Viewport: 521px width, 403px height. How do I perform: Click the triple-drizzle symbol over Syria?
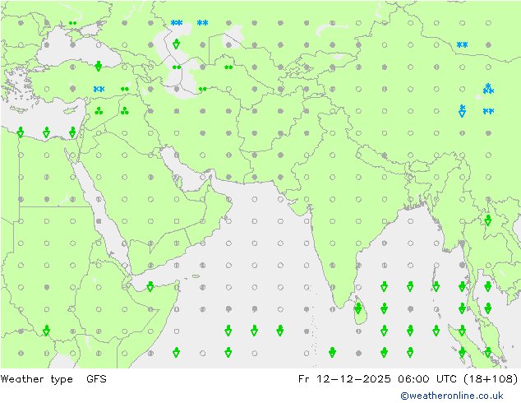pos(99,111)
